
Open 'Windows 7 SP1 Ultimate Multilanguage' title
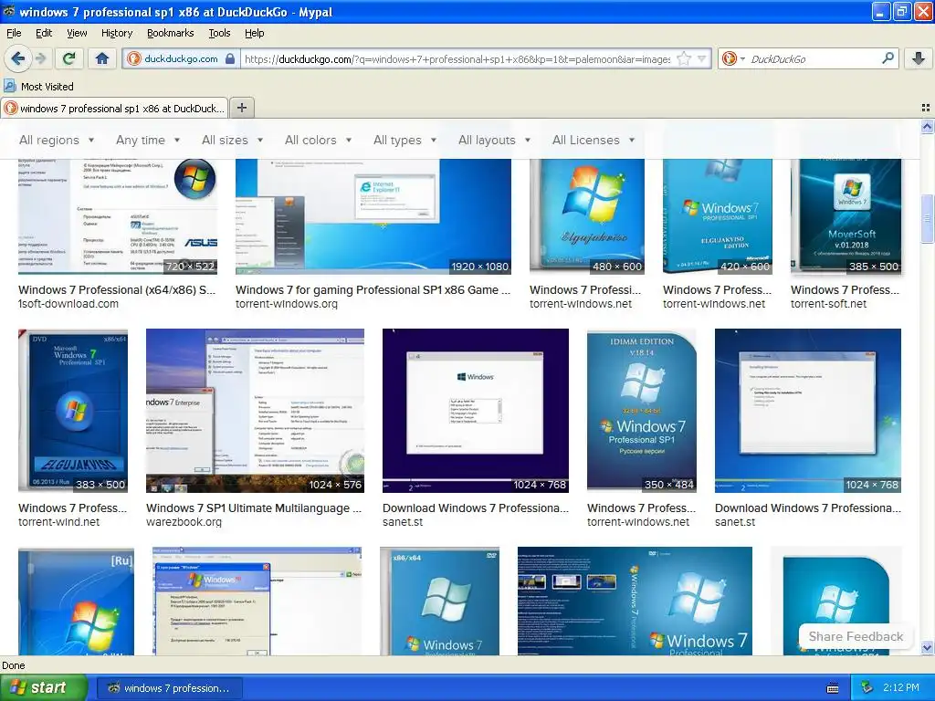(254, 507)
